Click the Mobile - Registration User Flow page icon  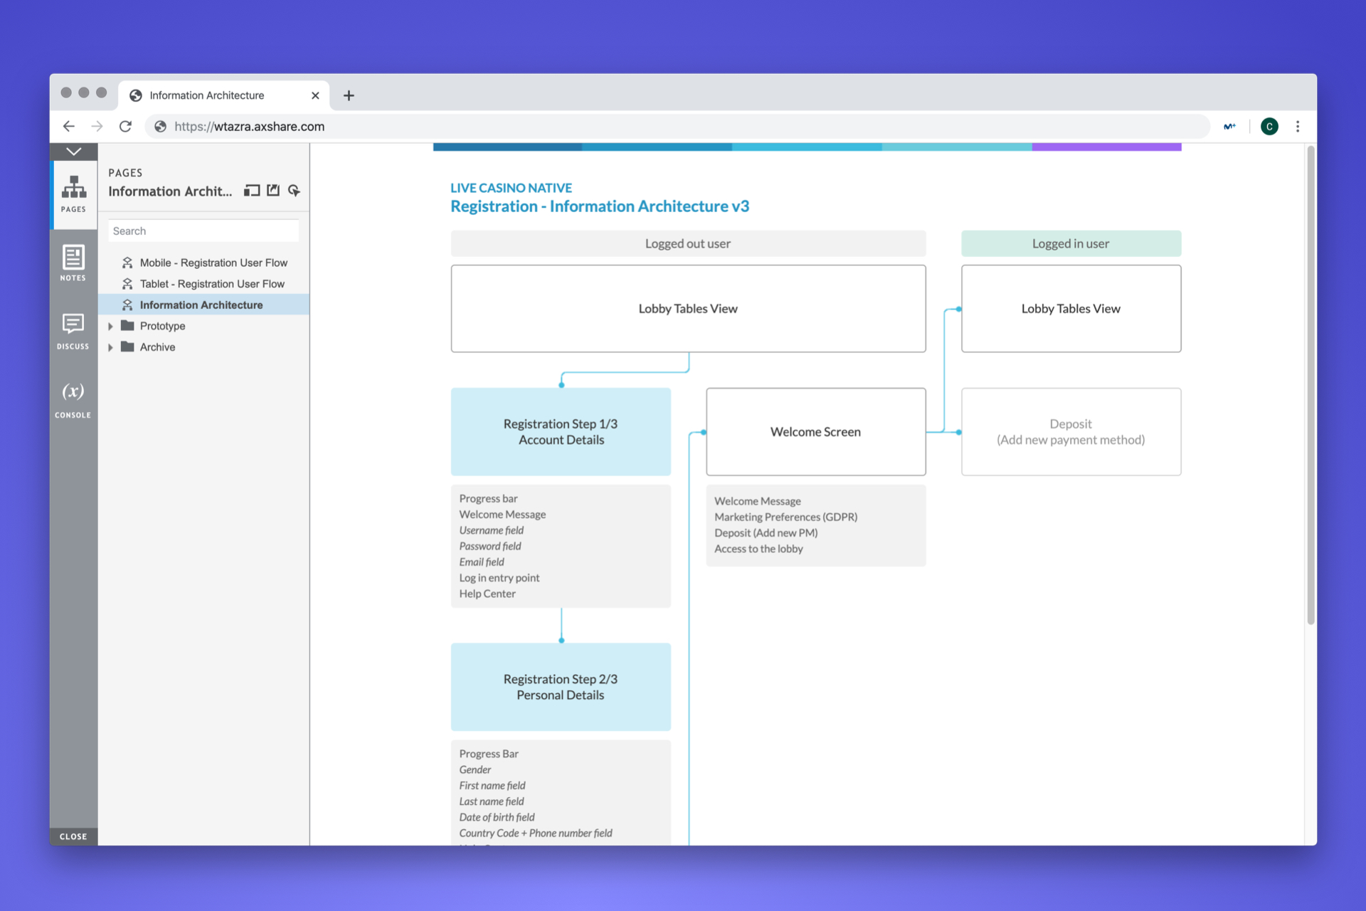(127, 262)
